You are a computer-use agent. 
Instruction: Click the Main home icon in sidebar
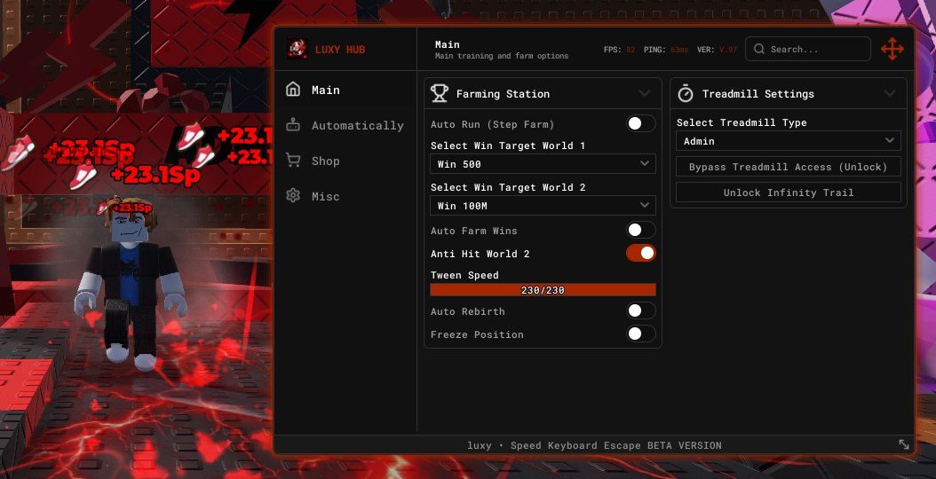(x=292, y=90)
